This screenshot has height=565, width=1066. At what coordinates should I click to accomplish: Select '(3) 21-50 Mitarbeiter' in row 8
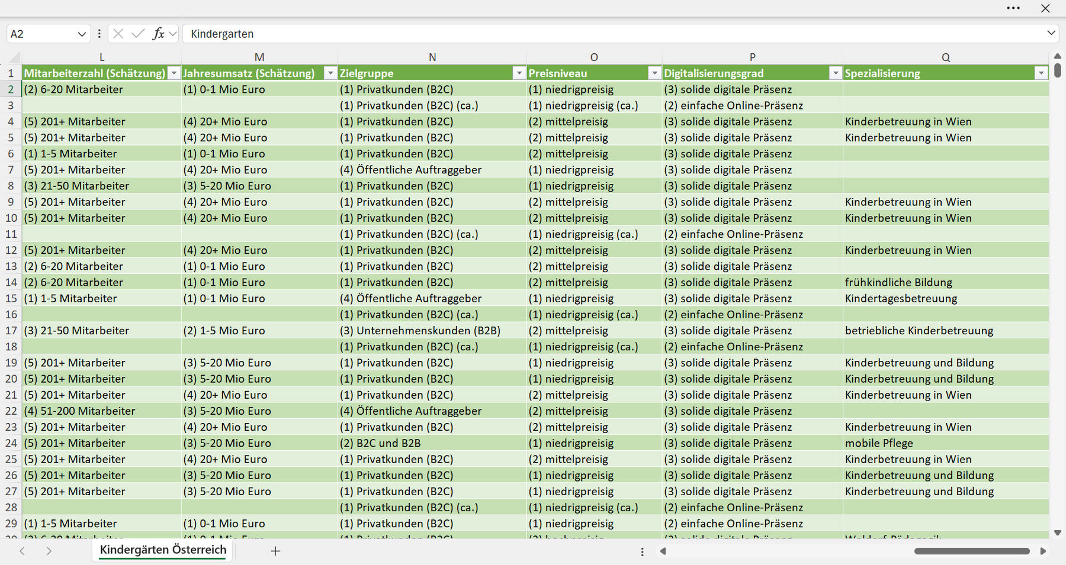102,186
